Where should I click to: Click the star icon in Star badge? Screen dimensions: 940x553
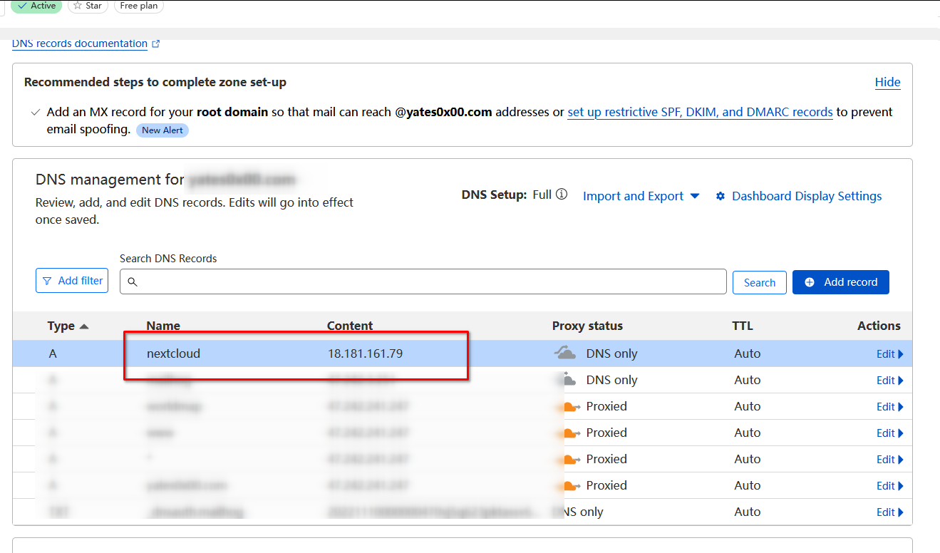click(x=78, y=6)
